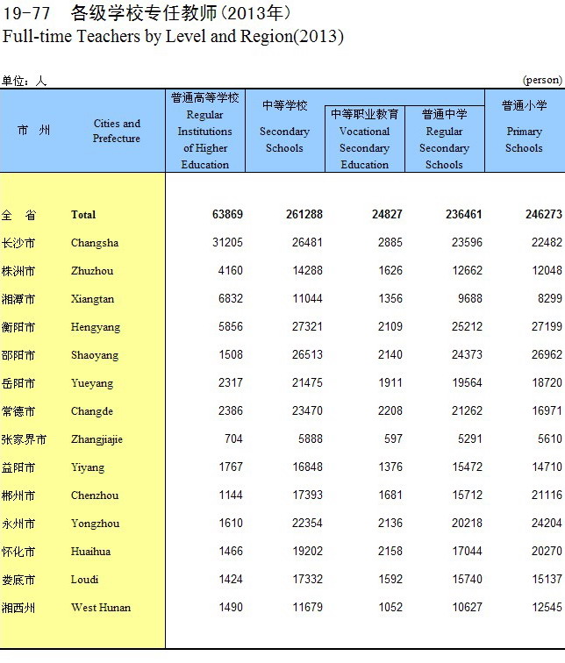
Task: Click Zhangjiajie's vocational value 597
Action: (x=393, y=438)
